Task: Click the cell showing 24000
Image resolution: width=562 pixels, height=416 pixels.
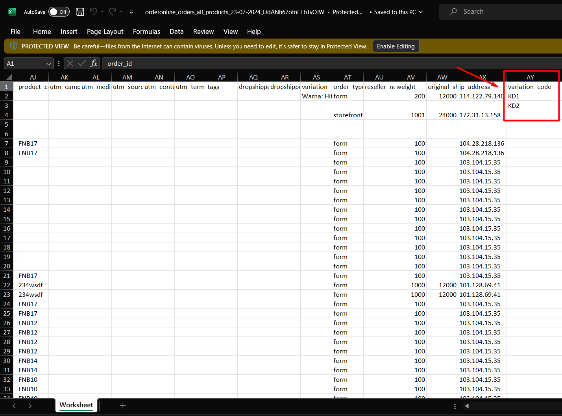Action: pyautogui.click(x=442, y=115)
